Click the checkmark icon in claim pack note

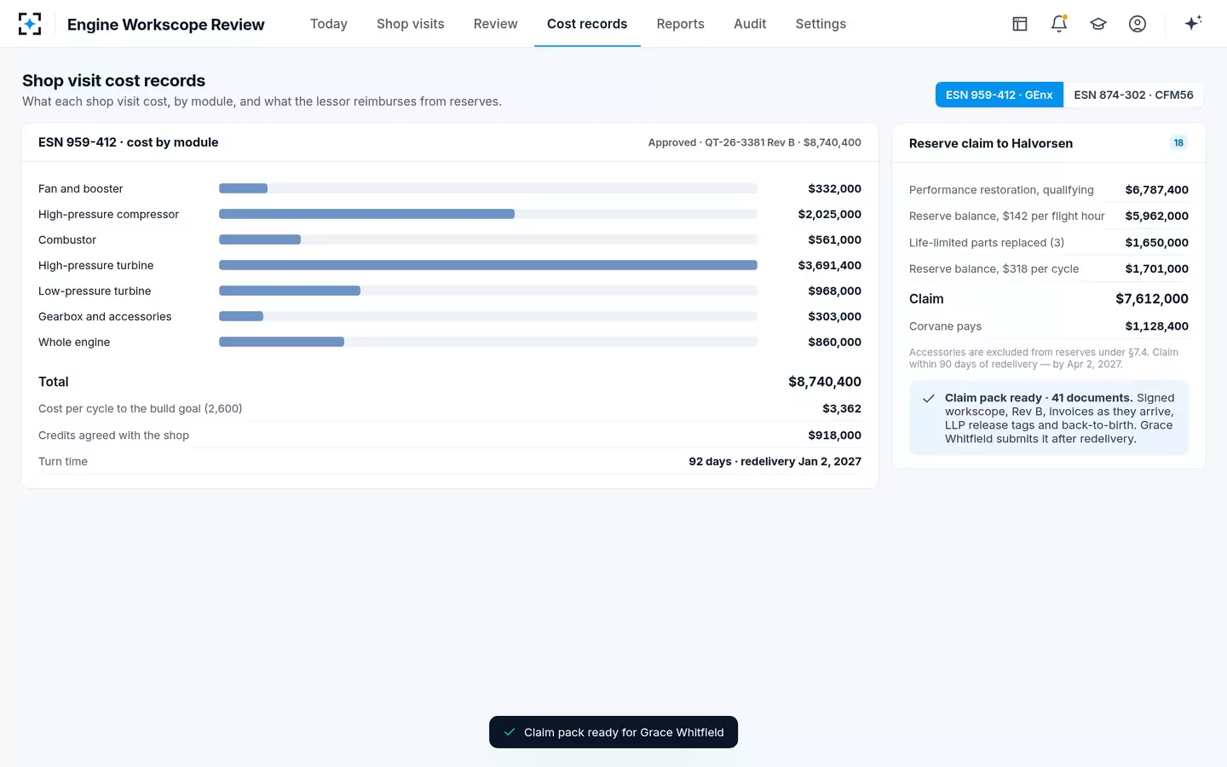[x=929, y=398]
